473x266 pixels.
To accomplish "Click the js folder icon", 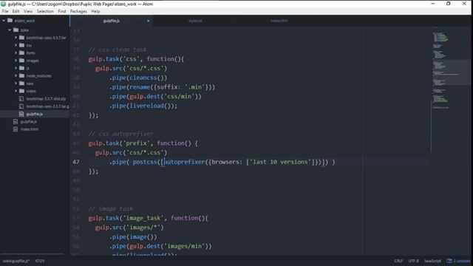I will click(x=21, y=68).
